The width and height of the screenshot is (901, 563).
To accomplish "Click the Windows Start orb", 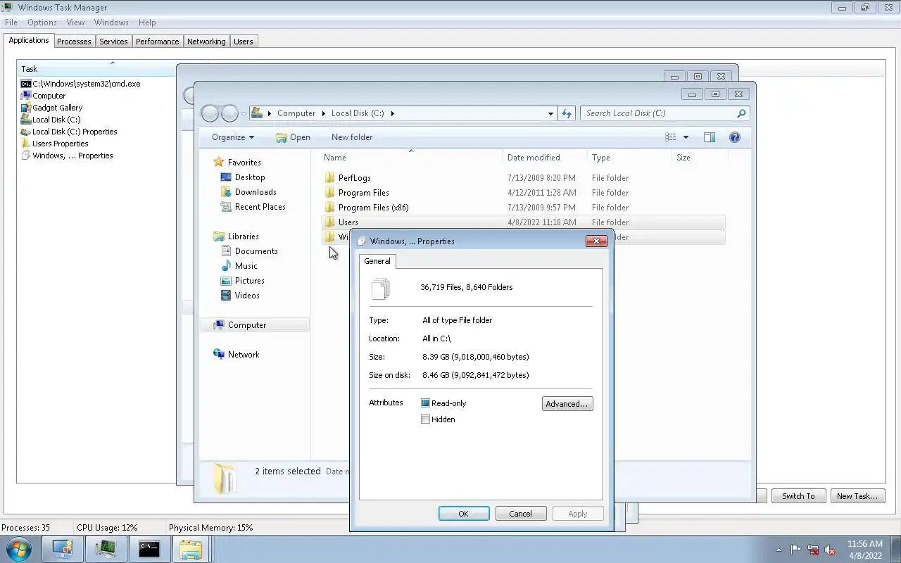I will point(18,549).
